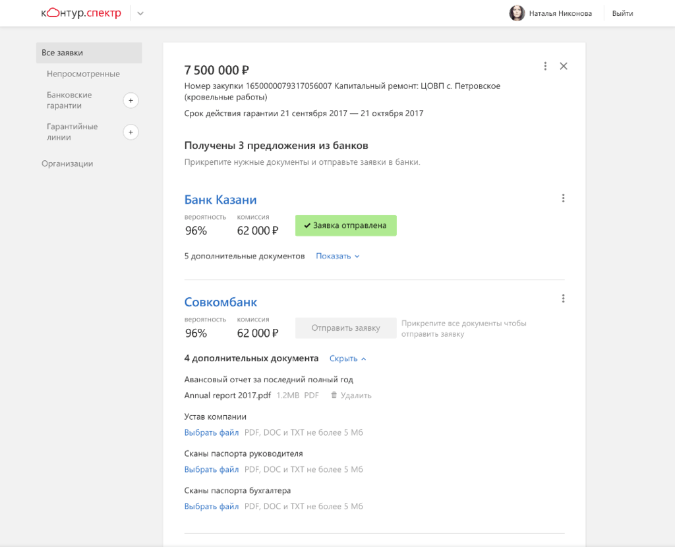
Task: Click Выйти to log out
Action: click(x=622, y=13)
